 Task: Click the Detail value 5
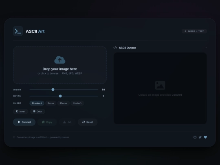click(103, 96)
